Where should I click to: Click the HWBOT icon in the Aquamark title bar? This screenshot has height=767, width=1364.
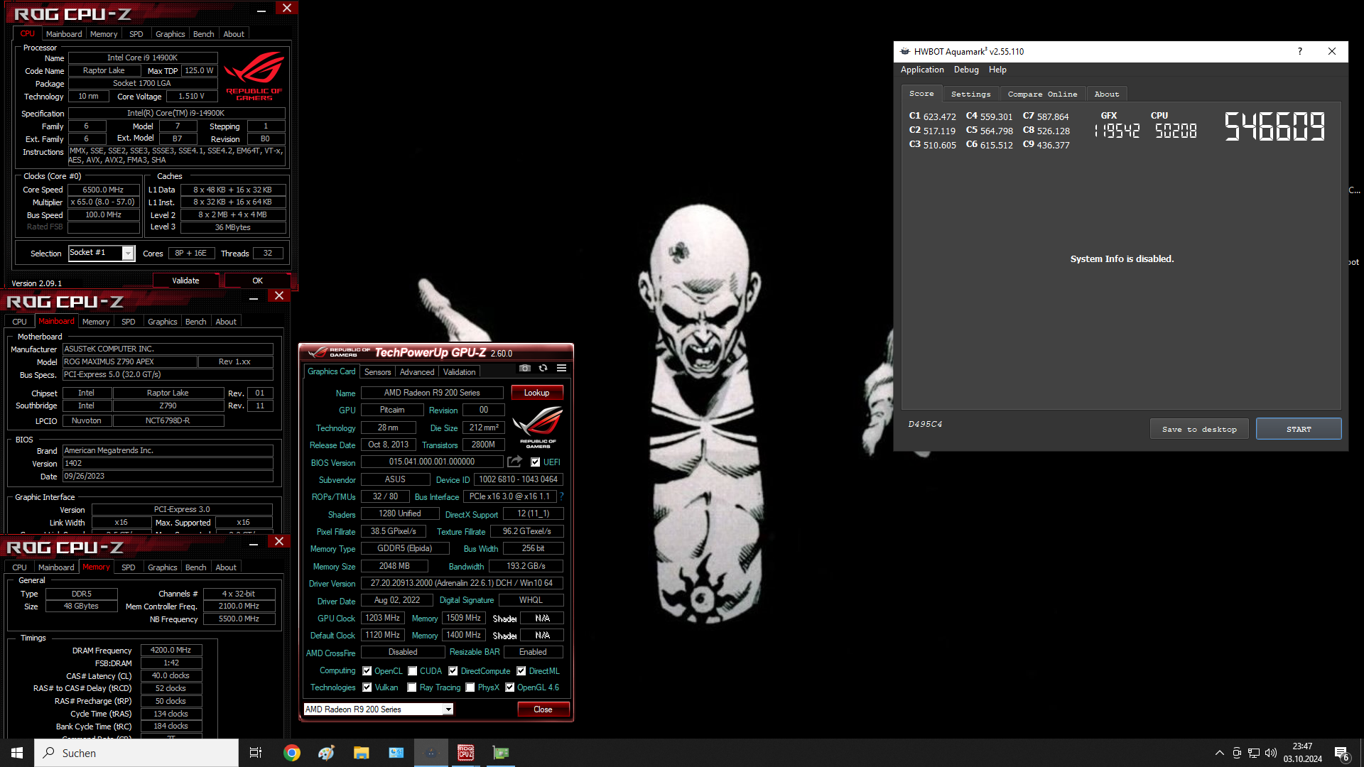[x=905, y=51]
